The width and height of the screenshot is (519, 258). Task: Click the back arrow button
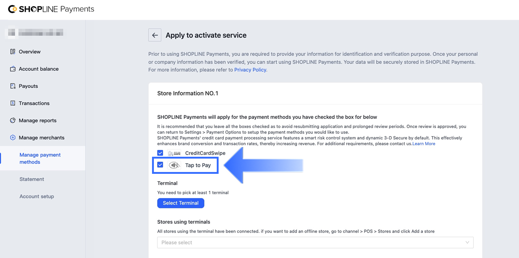[x=155, y=35]
